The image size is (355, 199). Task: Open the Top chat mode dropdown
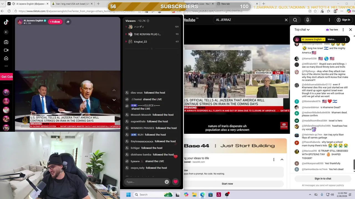[302, 30]
